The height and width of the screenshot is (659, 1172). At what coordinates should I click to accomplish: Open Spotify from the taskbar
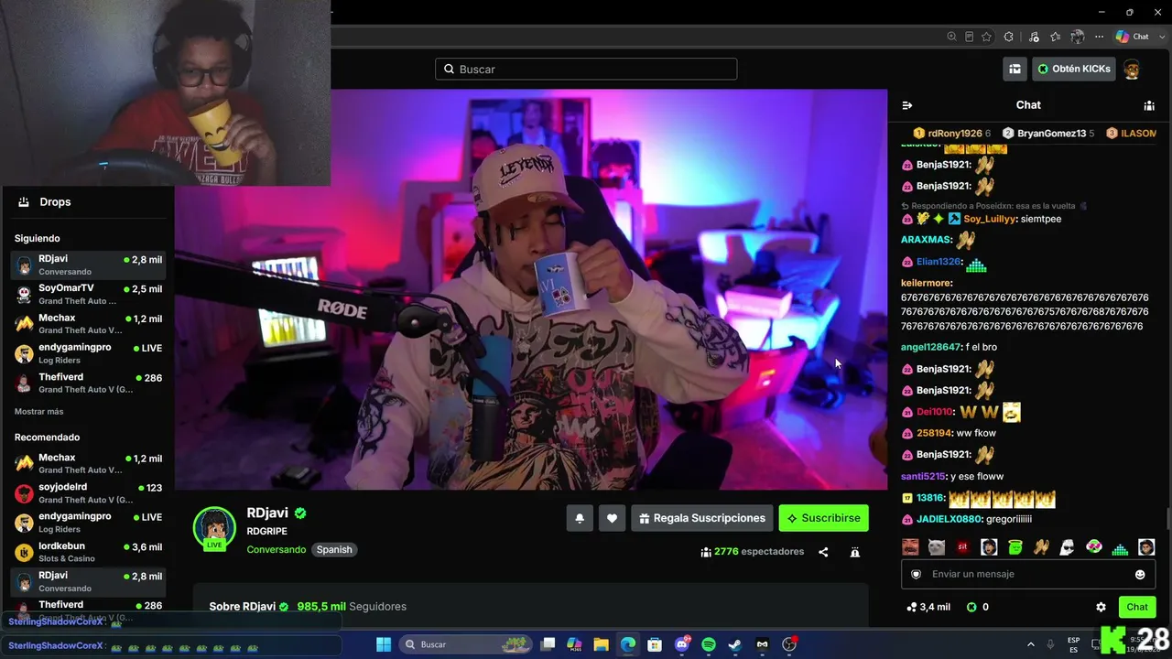coord(709,644)
